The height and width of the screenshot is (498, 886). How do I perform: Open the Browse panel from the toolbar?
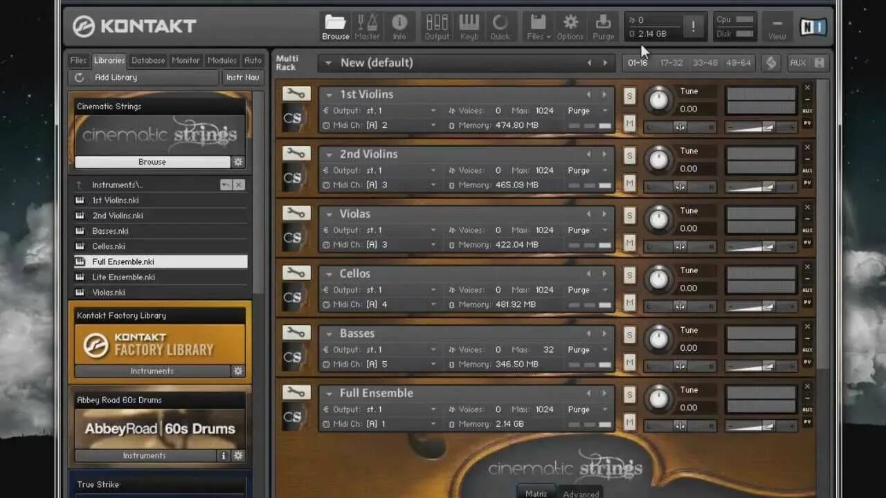point(336,27)
